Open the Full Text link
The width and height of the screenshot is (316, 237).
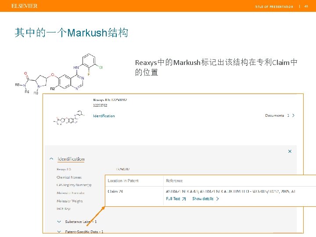coord(173,199)
